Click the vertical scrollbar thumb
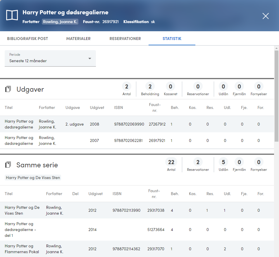Image resolution: width=279 pixels, height=257 pixels. point(276,96)
